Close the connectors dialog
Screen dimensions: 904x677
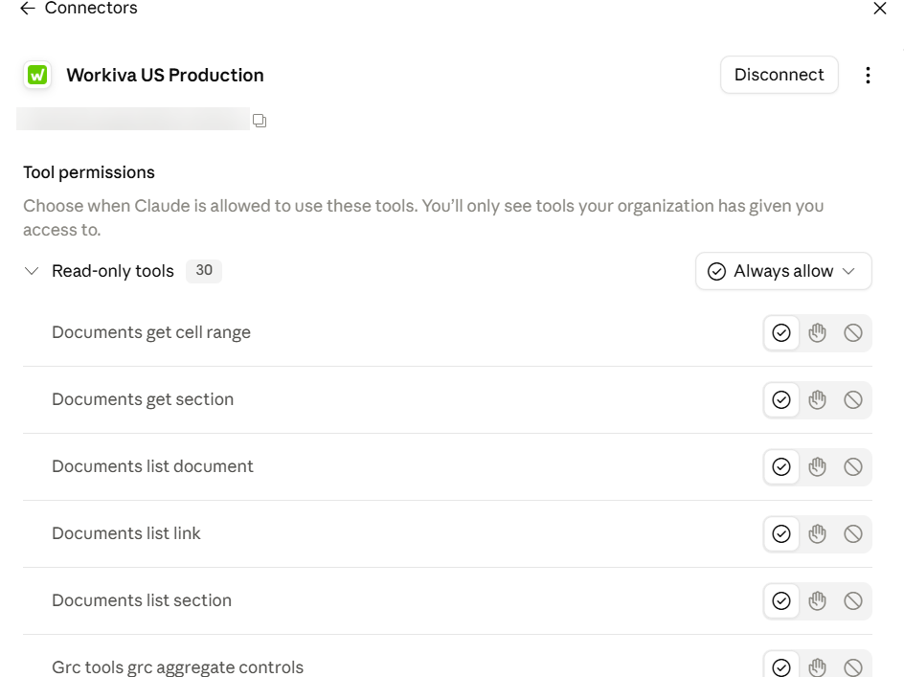880,8
